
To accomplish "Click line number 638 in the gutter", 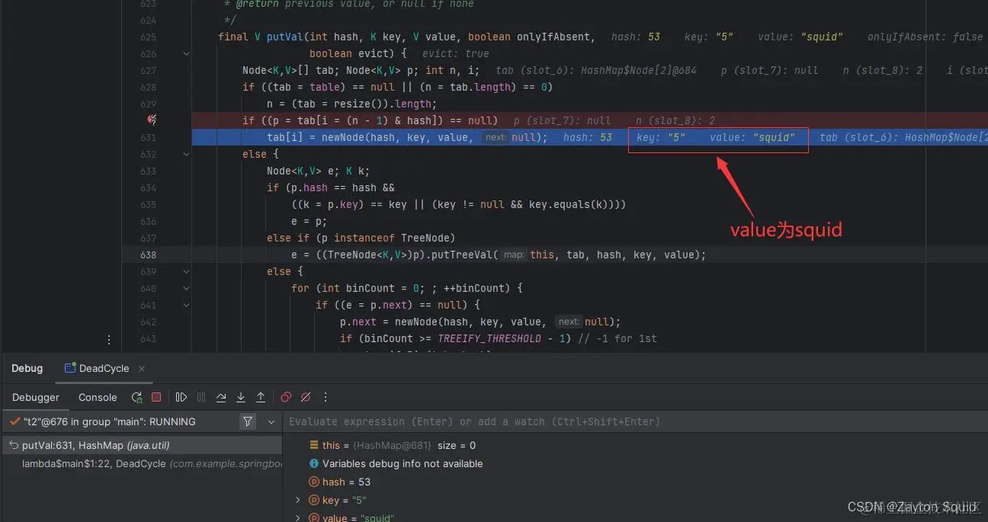I will click(148, 255).
